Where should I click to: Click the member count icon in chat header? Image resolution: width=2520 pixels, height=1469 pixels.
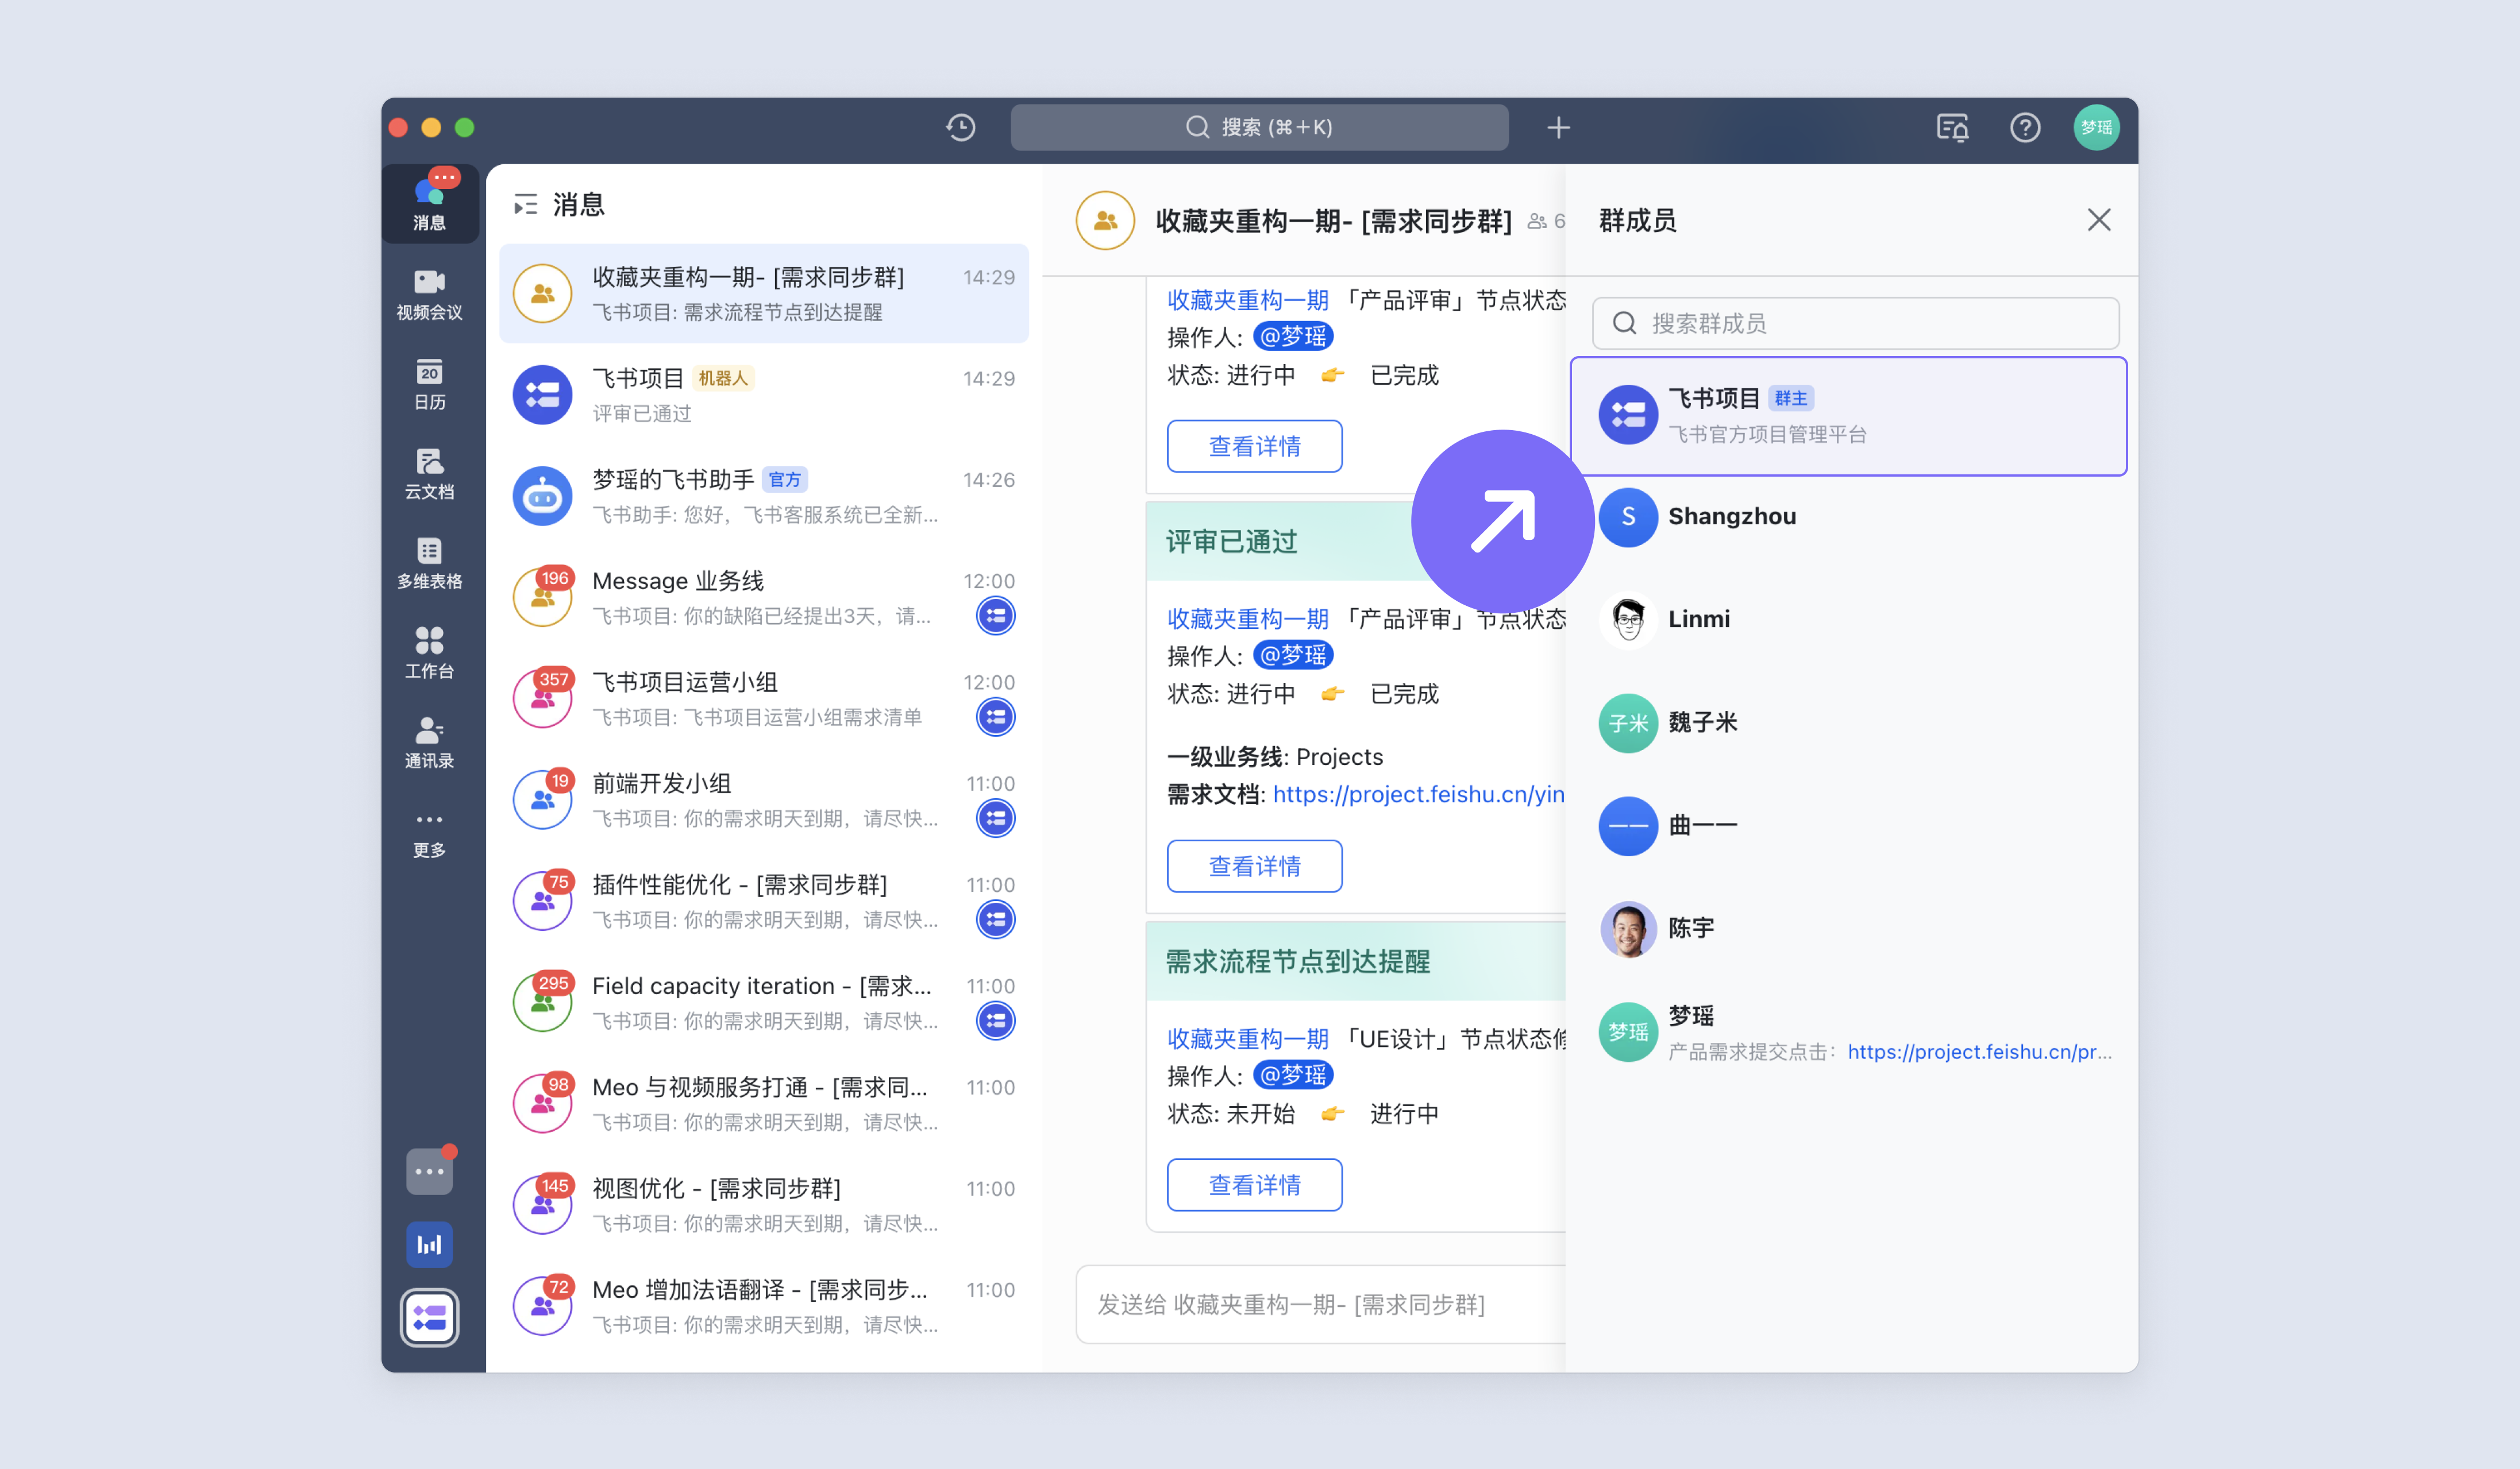1537,221
